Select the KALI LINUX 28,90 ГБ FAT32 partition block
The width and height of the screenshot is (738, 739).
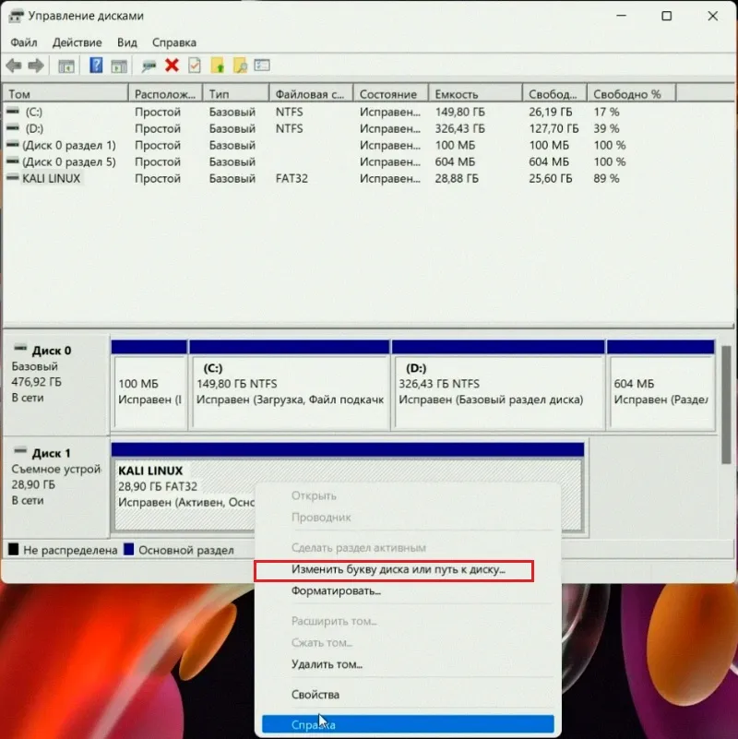(348, 488)
